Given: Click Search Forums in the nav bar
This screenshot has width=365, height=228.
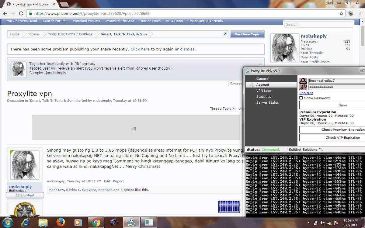Looking at the screenshot, I should click(55, 21).
